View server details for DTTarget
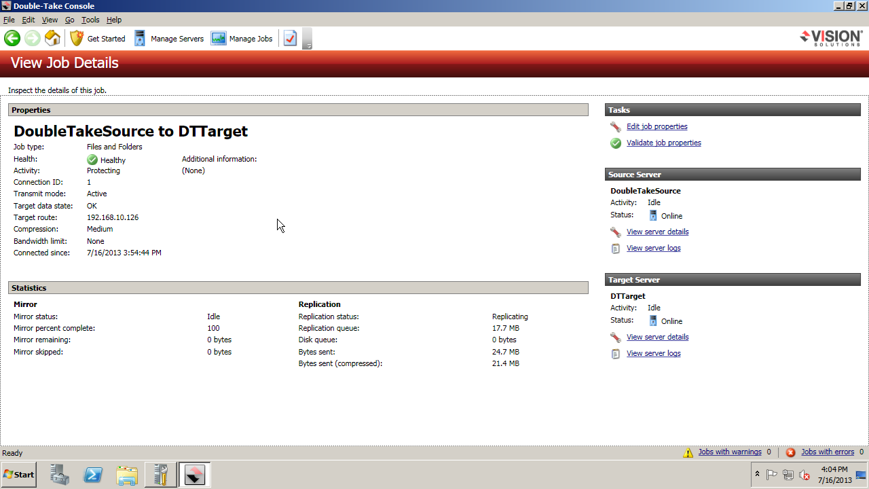 click(x=657, y=337)
